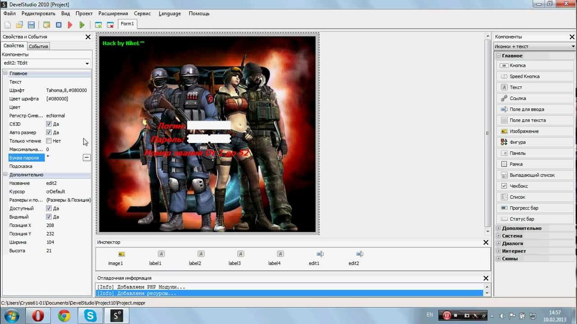Select label1 in the Inspector
The width and height of the screenshot is (577, 324).
point(155,258)
